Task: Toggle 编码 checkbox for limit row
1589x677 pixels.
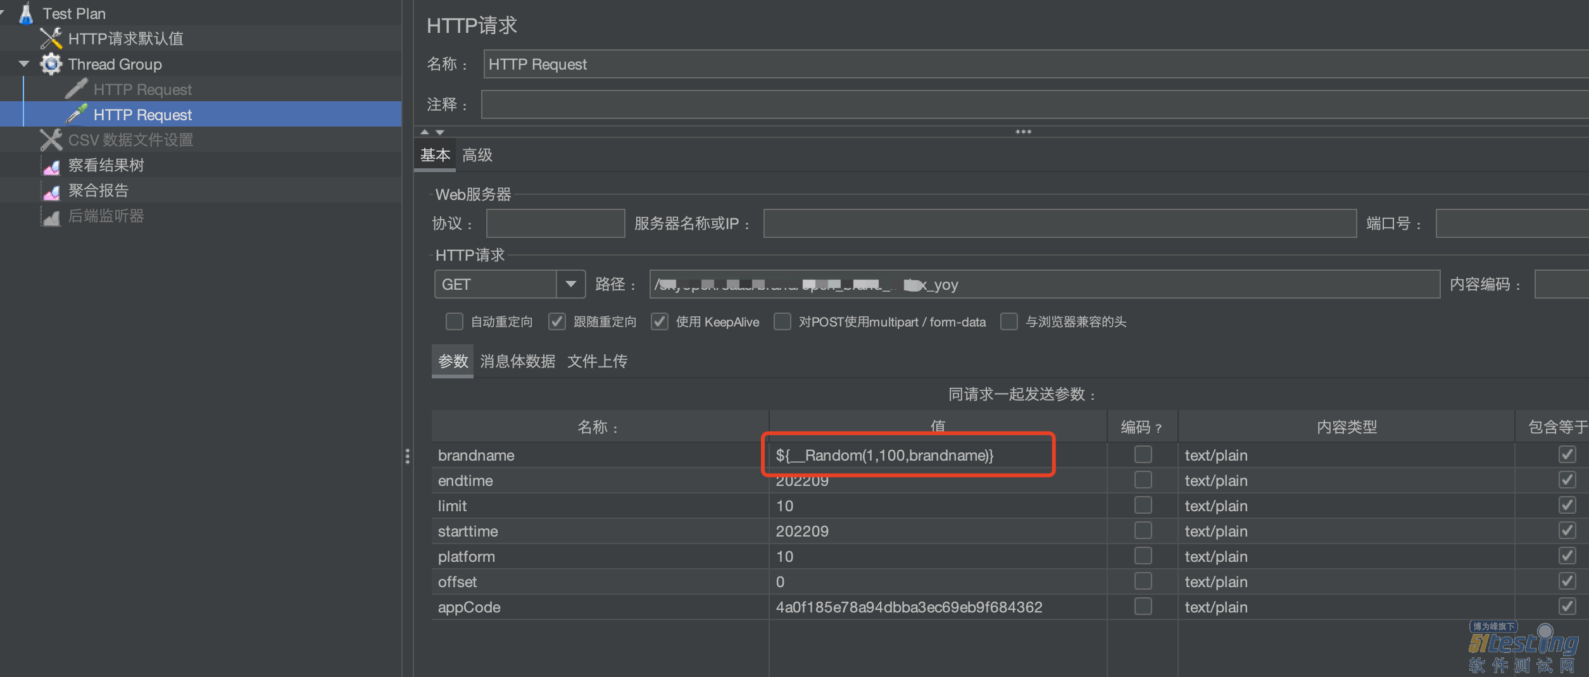Action: 1143,505
